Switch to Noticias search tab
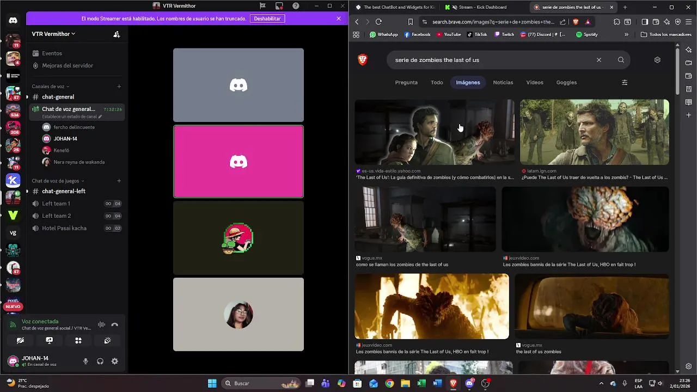 (503, 82)
